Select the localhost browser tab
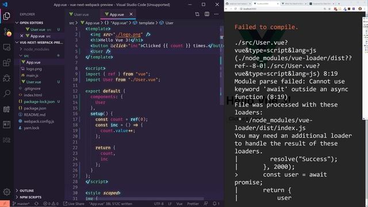This screenshot has width=368, height=207. pos(266,4)
